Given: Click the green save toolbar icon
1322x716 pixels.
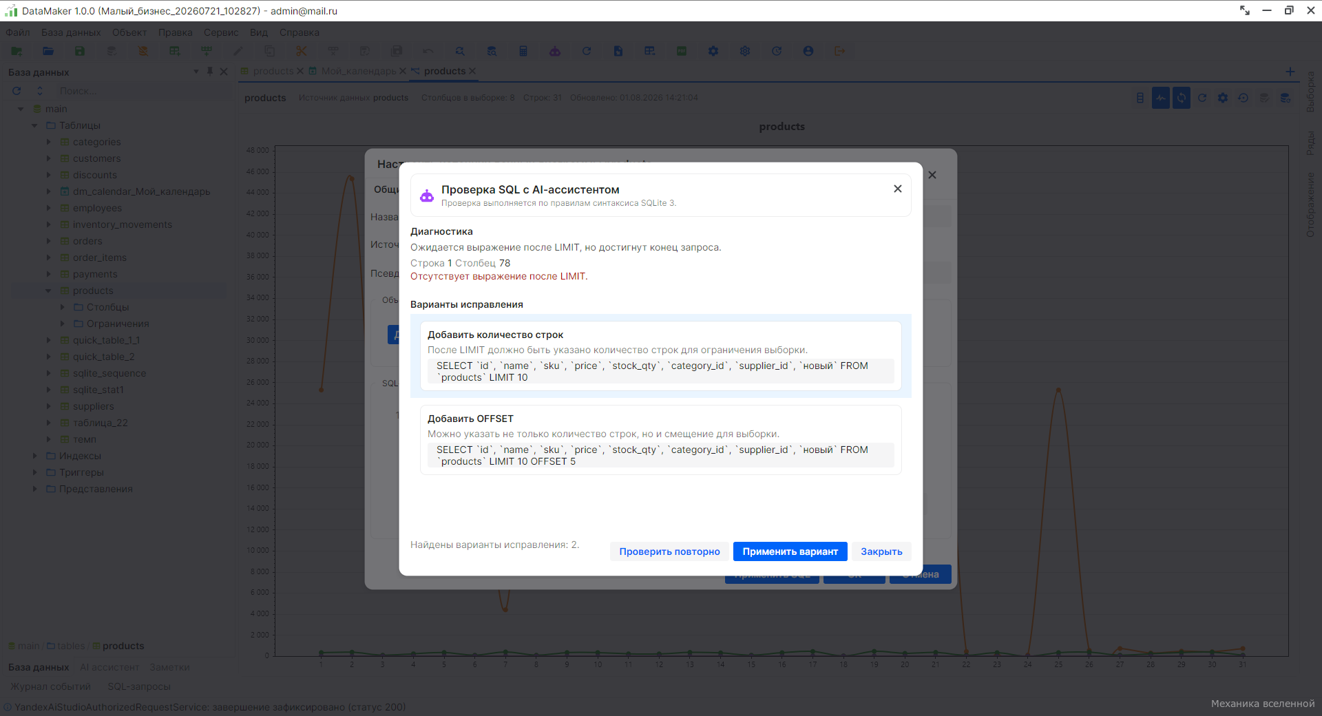Looking at the screenshot, I should click(80, 51).
